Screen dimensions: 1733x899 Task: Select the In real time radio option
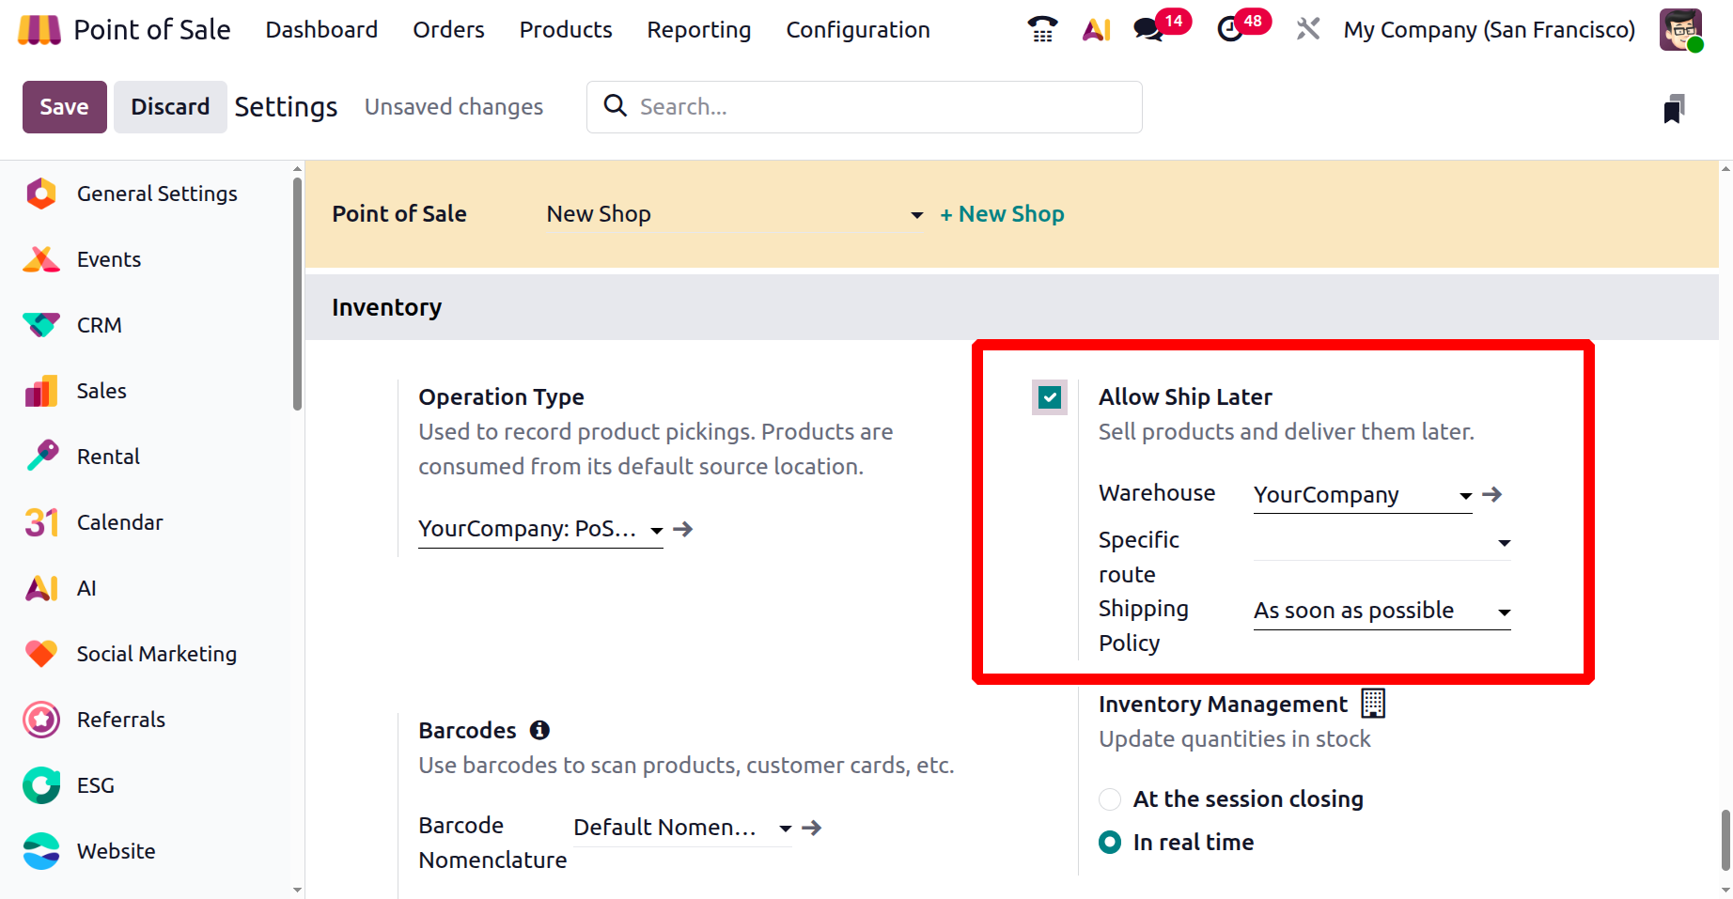1110,843
